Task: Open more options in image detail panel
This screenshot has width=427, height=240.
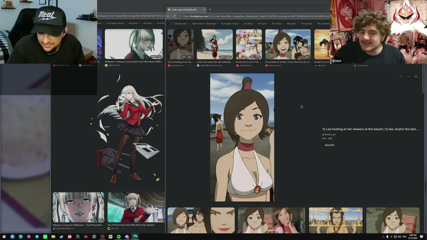Action: (408, 76)
